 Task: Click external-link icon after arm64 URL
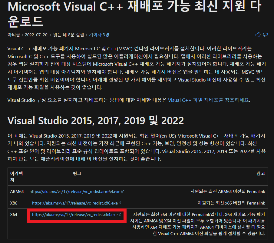(x=123, y=191)
